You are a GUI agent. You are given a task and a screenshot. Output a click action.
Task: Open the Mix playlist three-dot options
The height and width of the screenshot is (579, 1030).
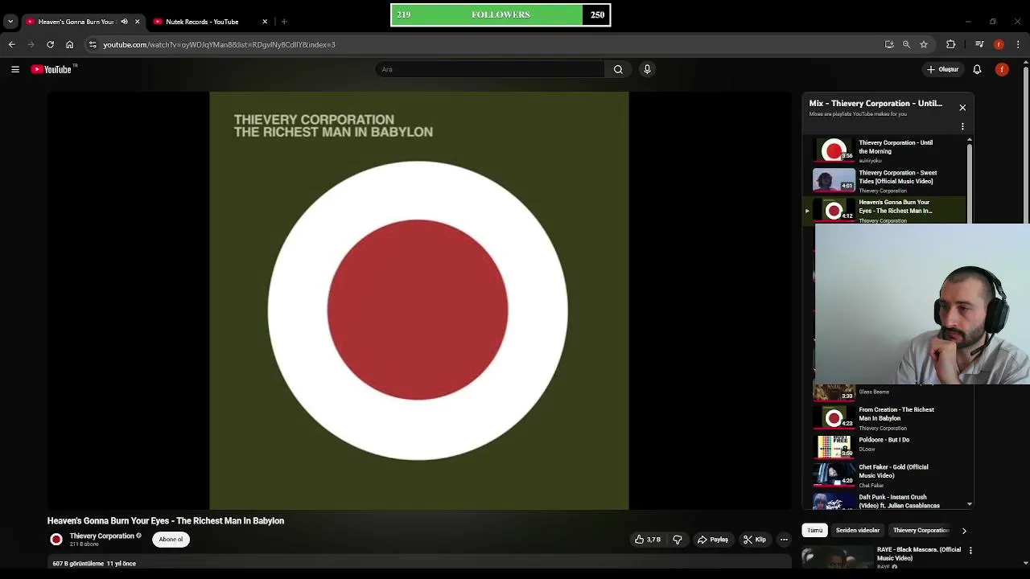(962, 126)
